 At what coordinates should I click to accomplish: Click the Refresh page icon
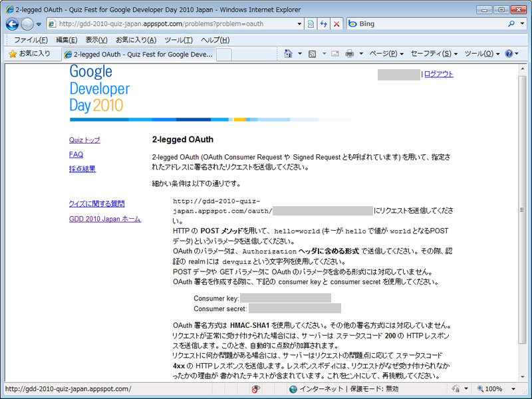click(324, 24)
